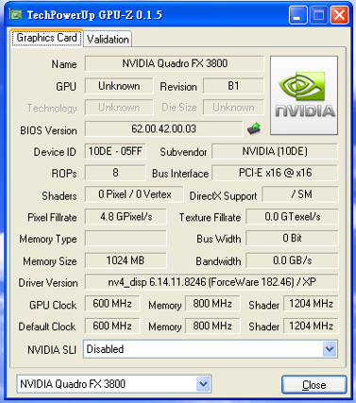Screen dimensions: 356x403
Task: Click the Subvendor label
Action: [x=183, y=152]
